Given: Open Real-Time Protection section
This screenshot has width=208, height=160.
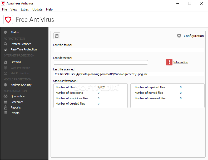Looking at the screenshot, I should [x=24, y=49].
